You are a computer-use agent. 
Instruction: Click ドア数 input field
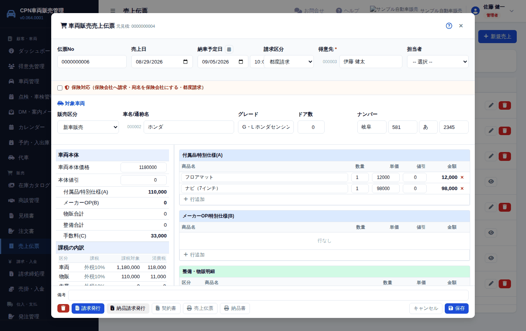(311, 127)
